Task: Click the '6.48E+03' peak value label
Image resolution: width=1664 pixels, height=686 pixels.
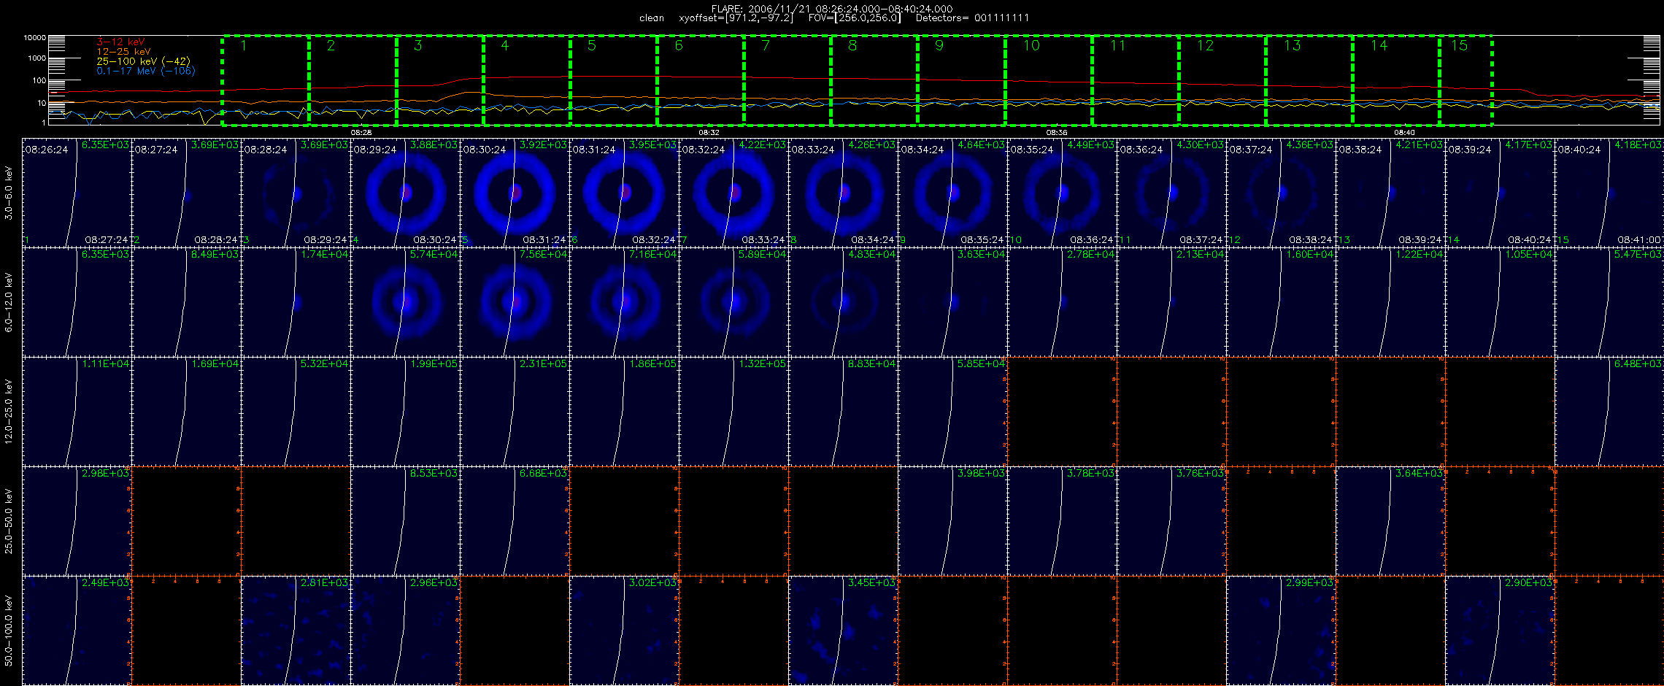Action: coord(1638,364)
